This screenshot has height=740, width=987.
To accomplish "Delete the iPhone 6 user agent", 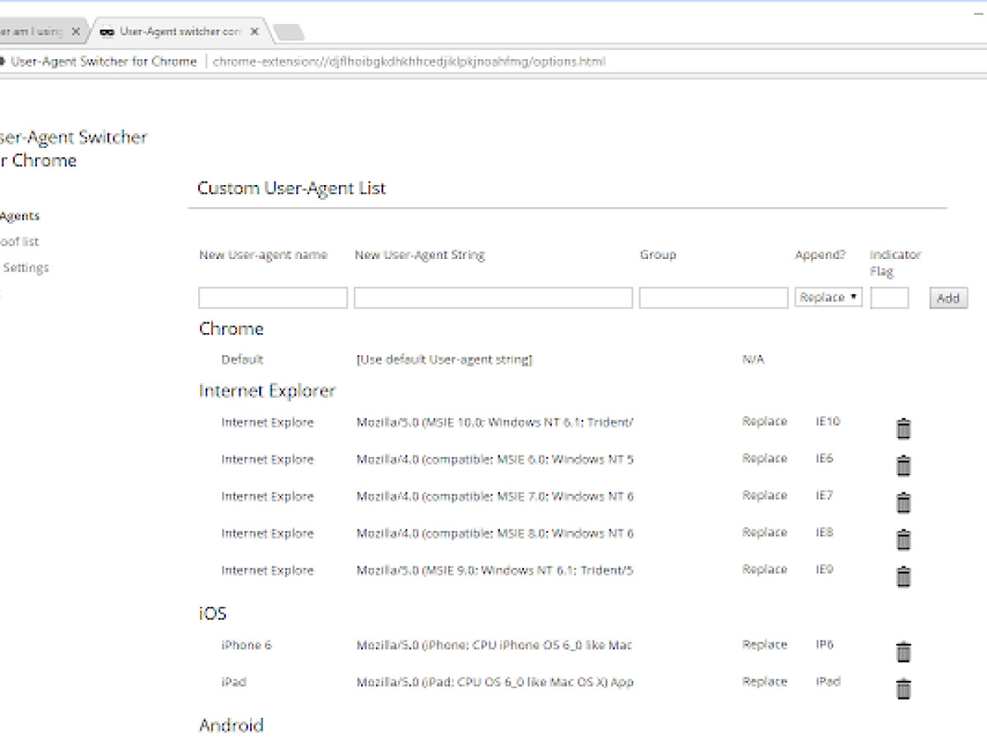I will [x=903, y=651].
